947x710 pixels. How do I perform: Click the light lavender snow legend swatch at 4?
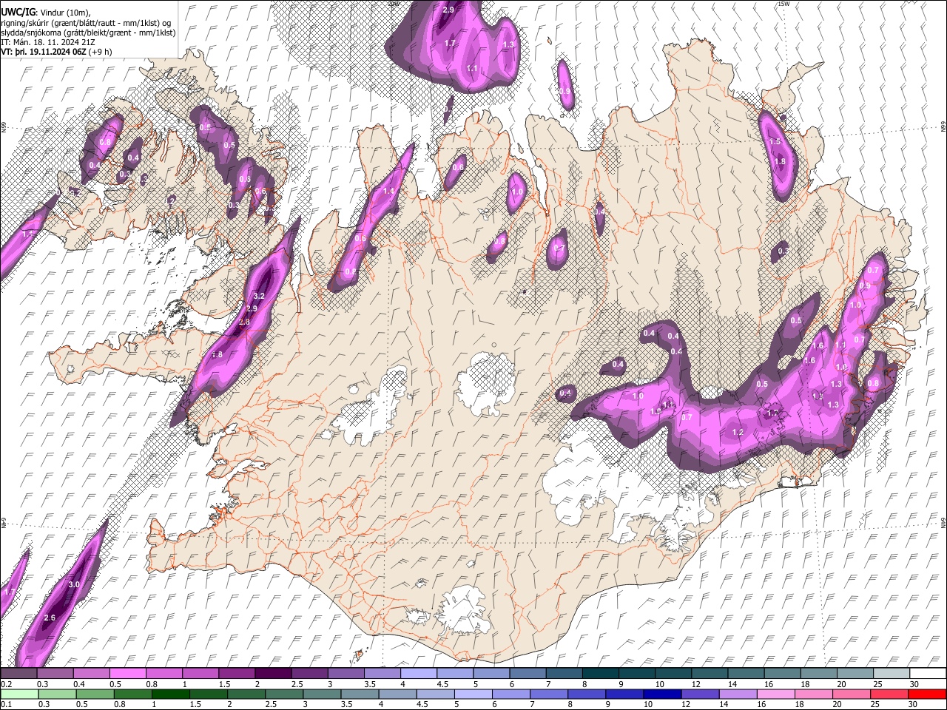tap(419, 674)
